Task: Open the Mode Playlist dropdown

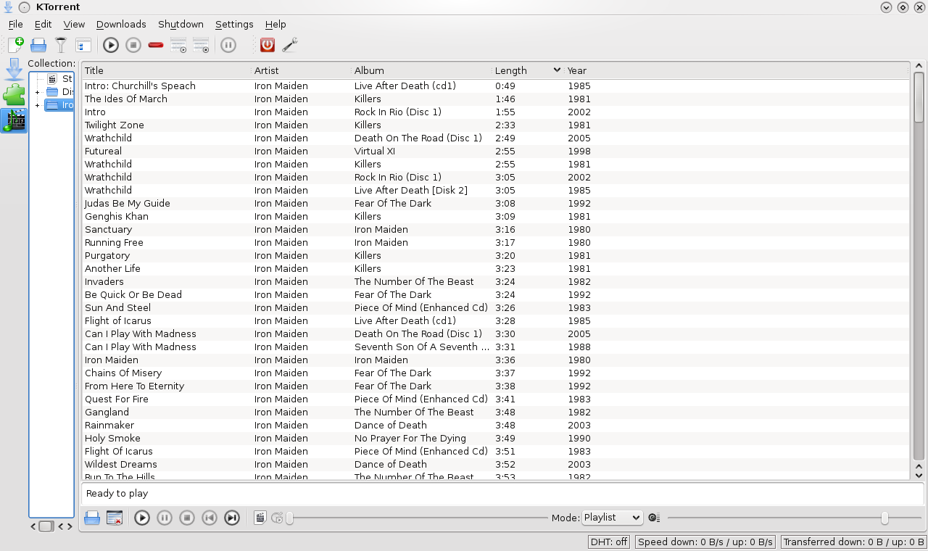Action: (612, 518)
